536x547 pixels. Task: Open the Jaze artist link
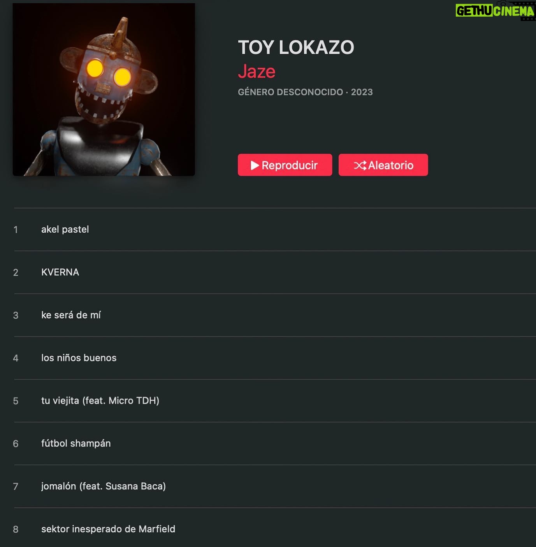click(257, 72)
